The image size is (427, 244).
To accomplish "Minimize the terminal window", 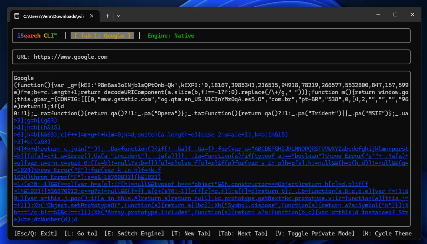I will click(x=378, y=15).
